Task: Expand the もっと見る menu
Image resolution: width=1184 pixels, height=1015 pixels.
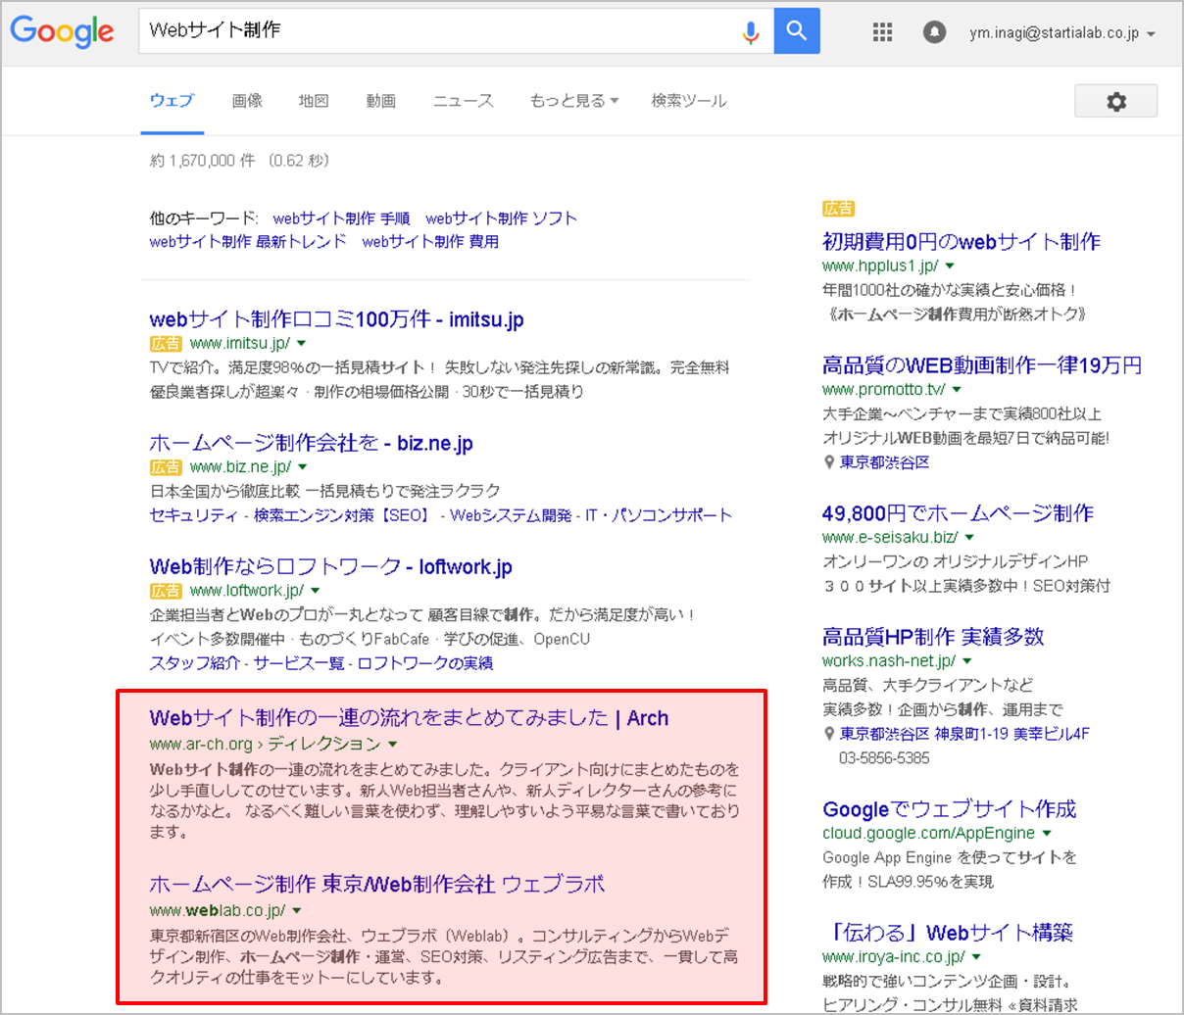Action: click(574, 100)
